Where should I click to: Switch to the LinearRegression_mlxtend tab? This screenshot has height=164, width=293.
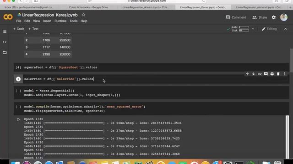pos(259,7)
